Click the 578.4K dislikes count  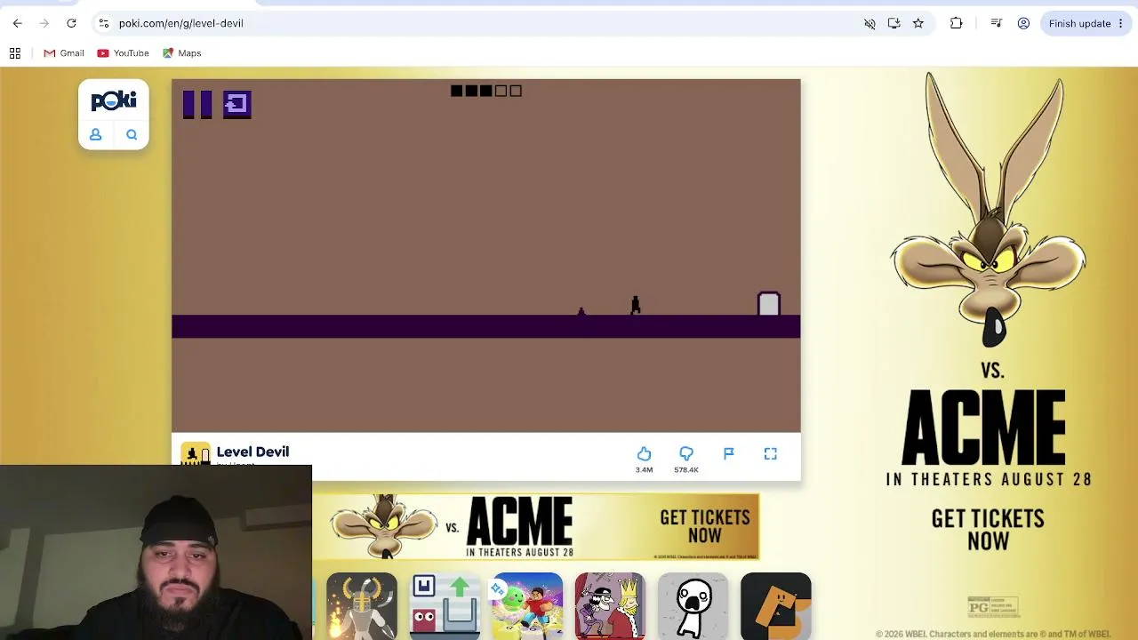click(x=685, y=470)
